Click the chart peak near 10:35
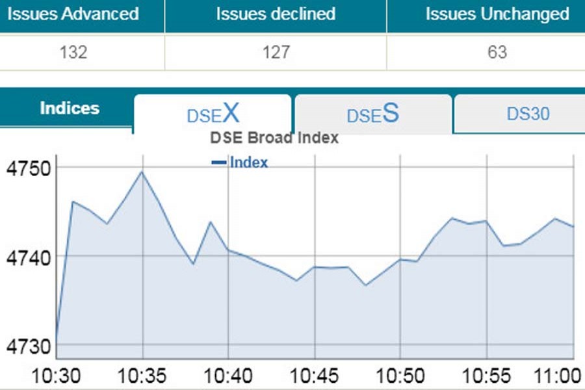585x390 pixels. pyautogui.click(x=142, y=172)
